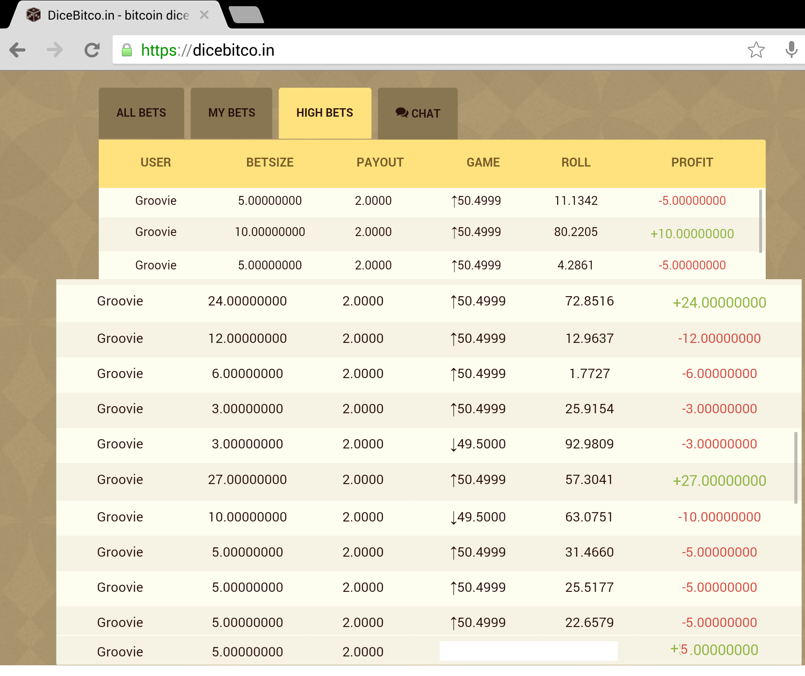Click roll value 57.3041
The height and width of the screenshot is (676, 805).
(x=590, y=480)
